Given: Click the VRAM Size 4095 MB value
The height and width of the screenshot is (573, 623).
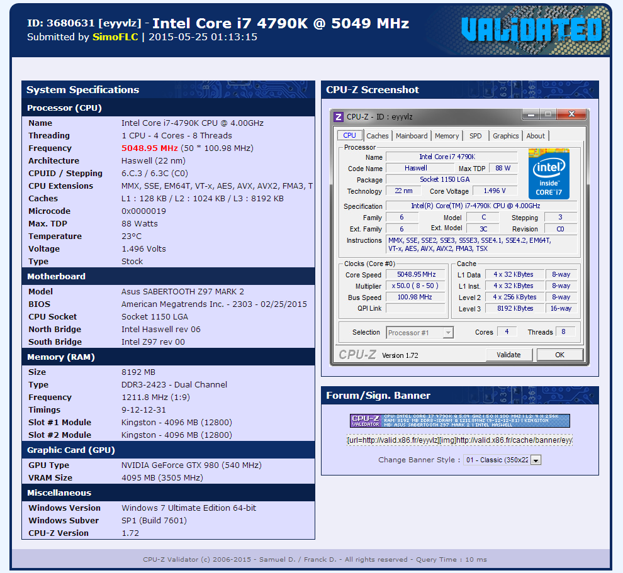Looking at the screenshot, I should (x=162, y=477).
